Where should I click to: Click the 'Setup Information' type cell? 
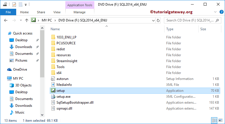coord(180,79)
